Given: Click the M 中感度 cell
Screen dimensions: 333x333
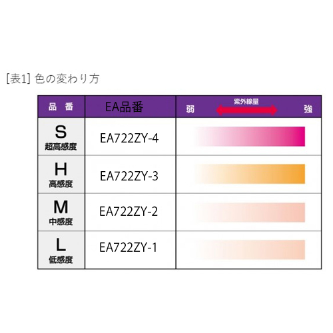Looking at the screenshot, I should 61,212.
